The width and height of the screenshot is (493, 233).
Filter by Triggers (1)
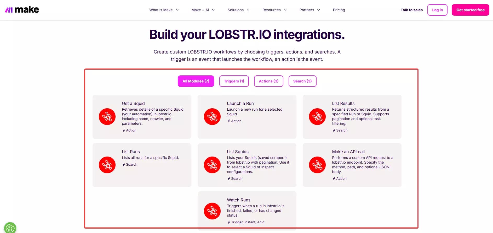[x=234, y=81]
